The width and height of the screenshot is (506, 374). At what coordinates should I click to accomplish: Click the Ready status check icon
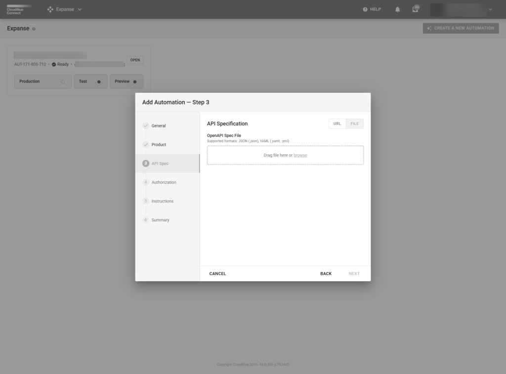(x=54, y=64)
